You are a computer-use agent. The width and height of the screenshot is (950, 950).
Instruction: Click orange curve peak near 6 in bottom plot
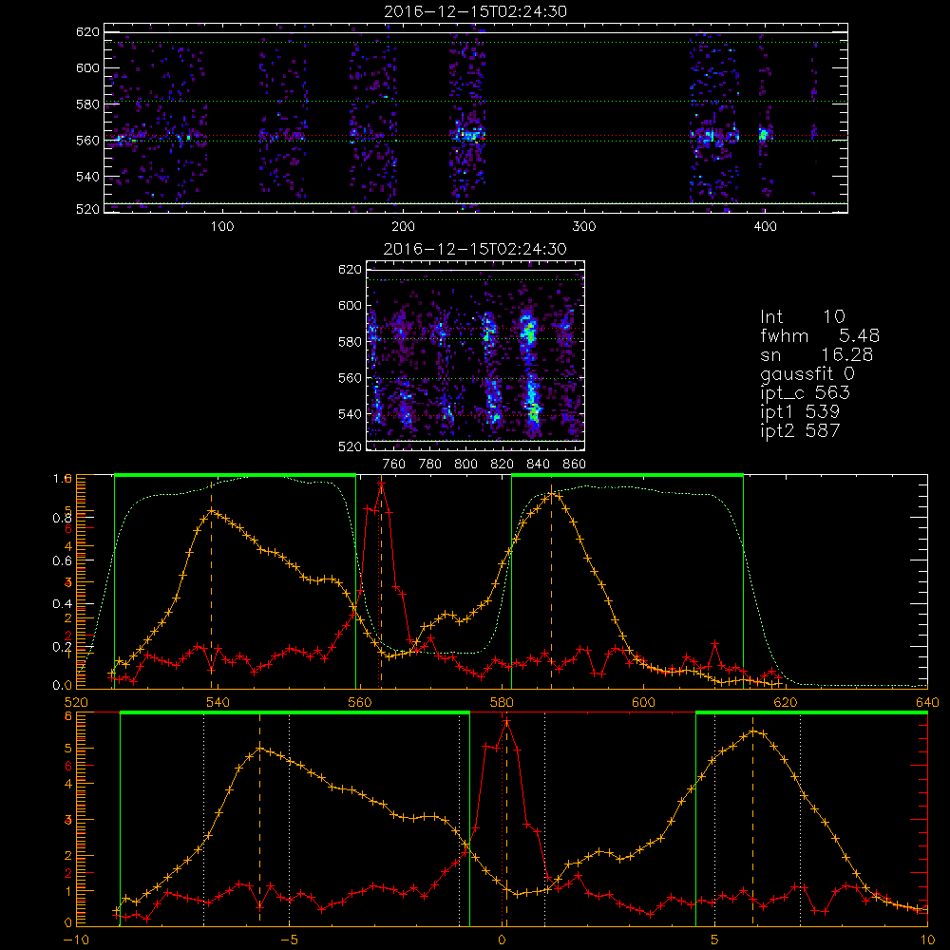pyautogui.click(x=753, y=731)
